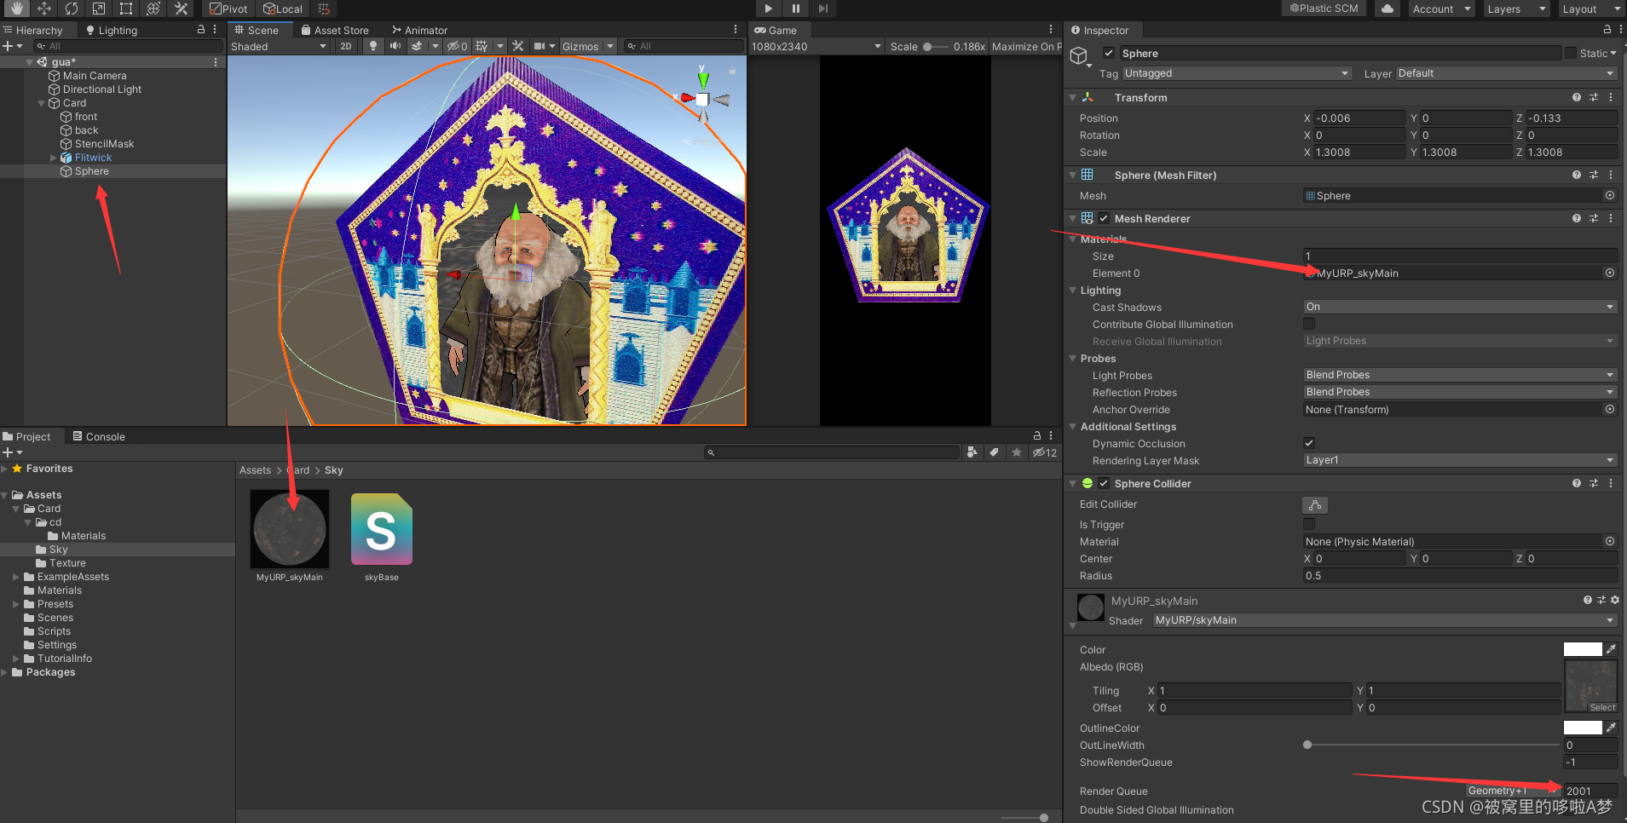The height and width of the screenshot is (823, 1627).
Task: Open Rendering Layer Mask dropdown
Action: [1460, 460]
